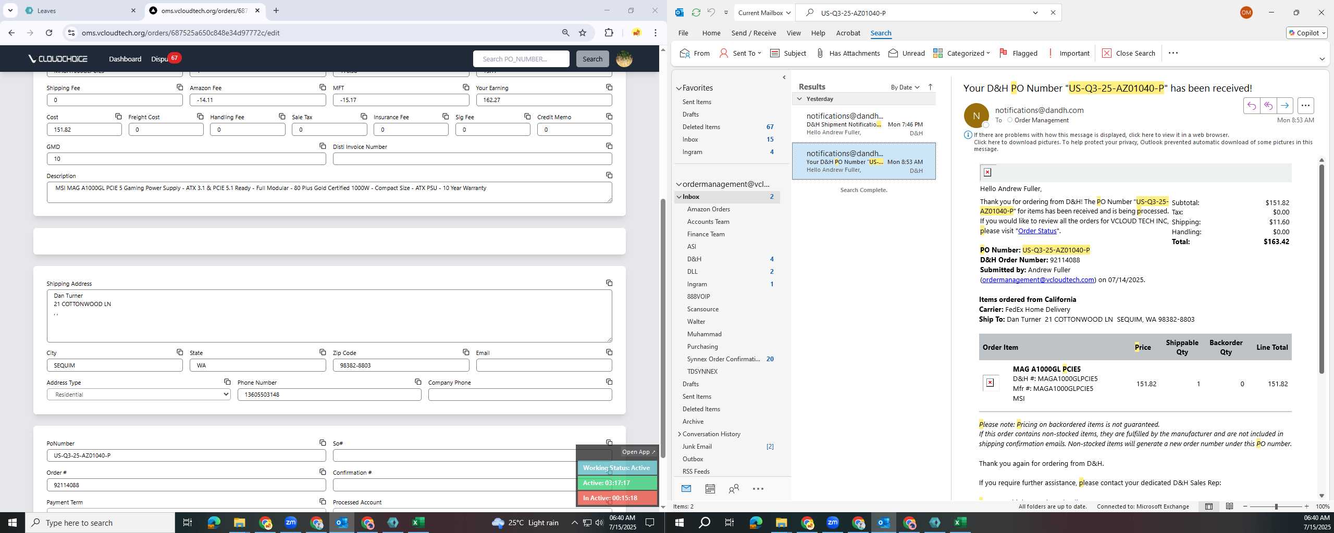Filter search results by Important

tap(1068, 53)
